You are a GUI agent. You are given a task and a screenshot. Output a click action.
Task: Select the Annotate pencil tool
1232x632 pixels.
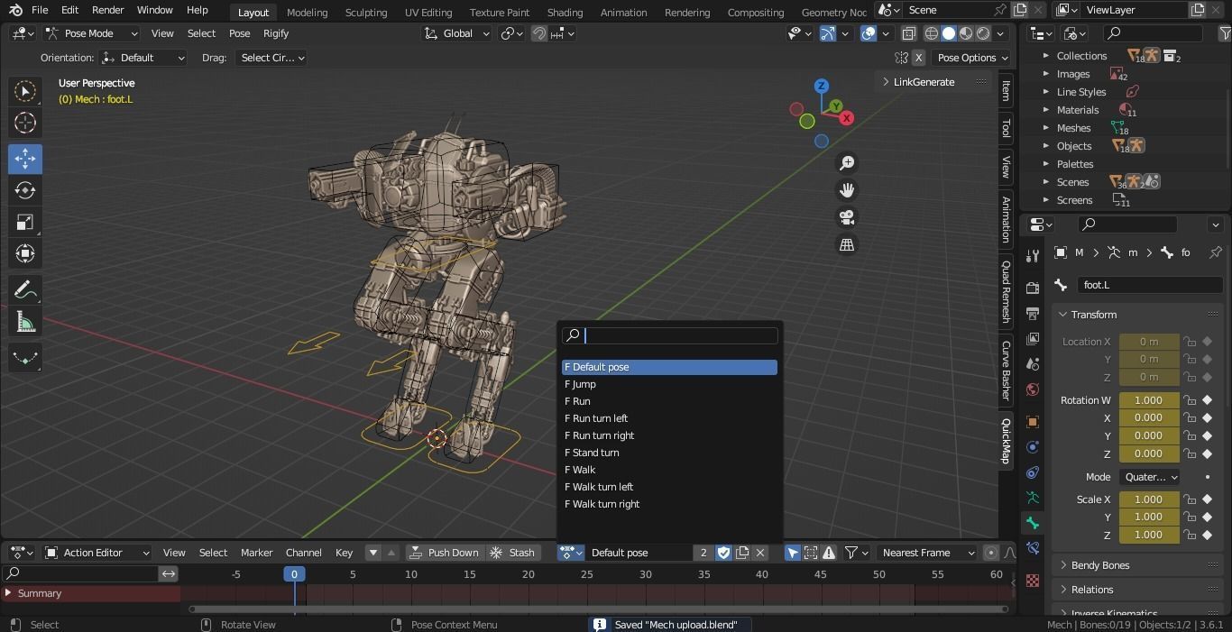click(25, 290)
